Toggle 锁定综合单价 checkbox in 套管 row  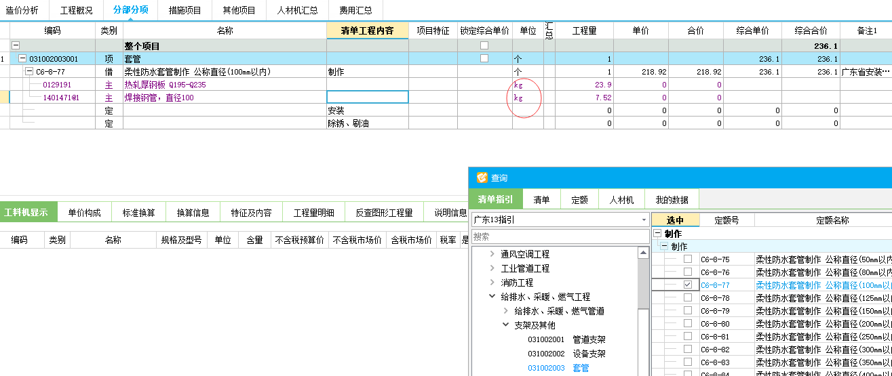pos(484,58)
